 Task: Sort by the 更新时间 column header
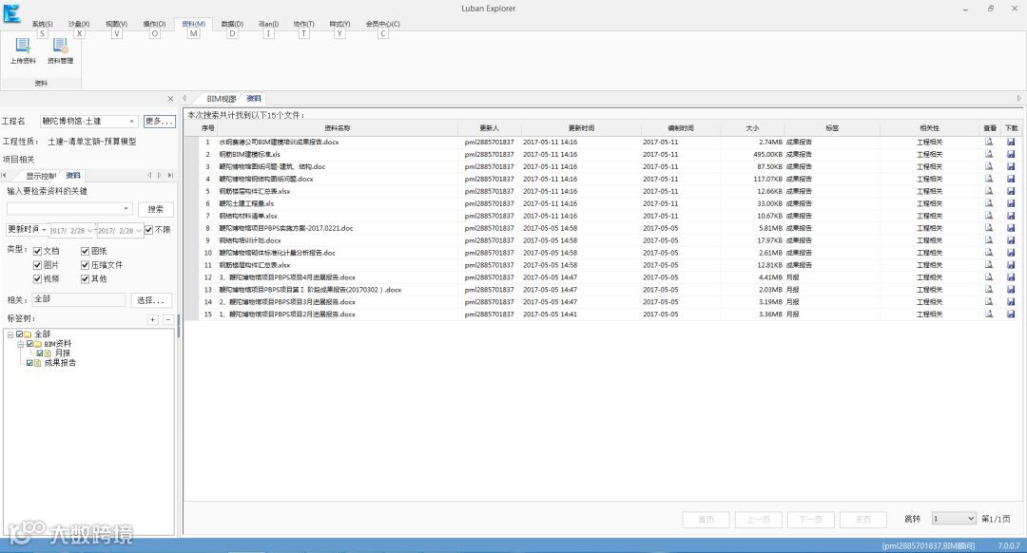(581, 128)
